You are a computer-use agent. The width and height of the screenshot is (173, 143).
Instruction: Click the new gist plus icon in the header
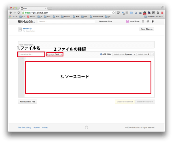pyautogui.click(x=143, y=21)
